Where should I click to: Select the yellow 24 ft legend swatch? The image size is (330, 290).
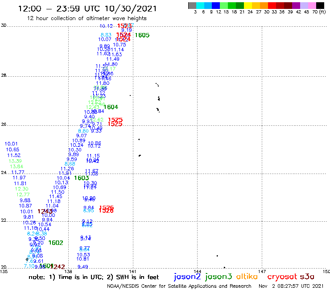[248, 5]
